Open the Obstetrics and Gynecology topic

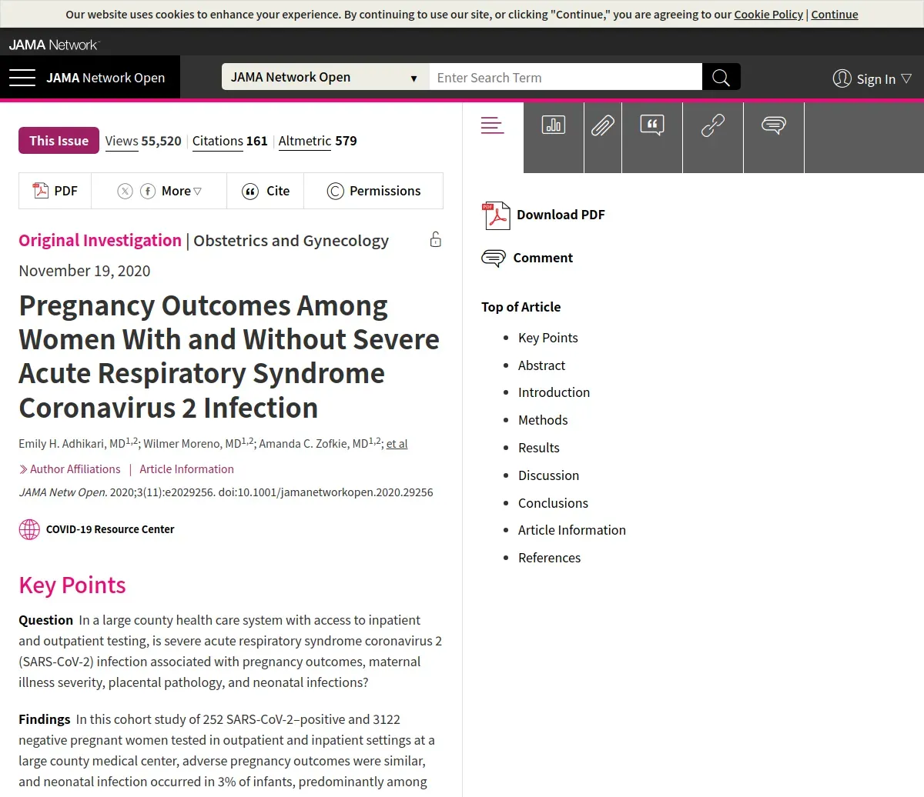click(x=291, y=241)
